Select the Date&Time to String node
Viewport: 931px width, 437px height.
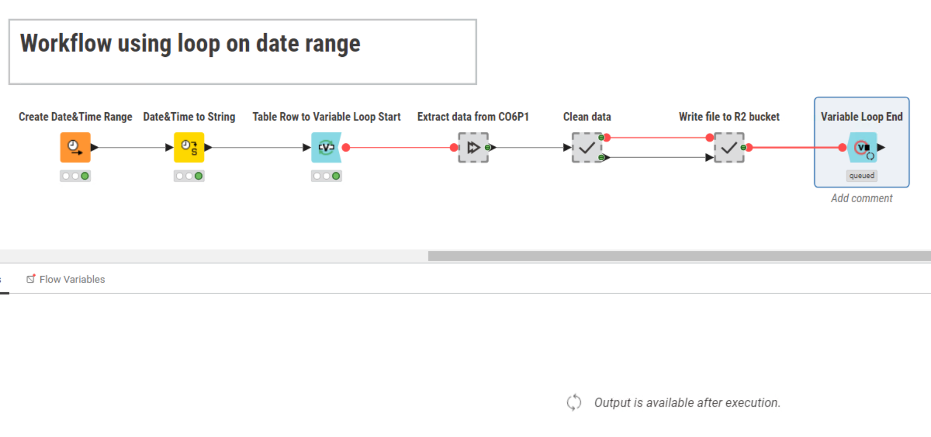click(x=189, y=147)
